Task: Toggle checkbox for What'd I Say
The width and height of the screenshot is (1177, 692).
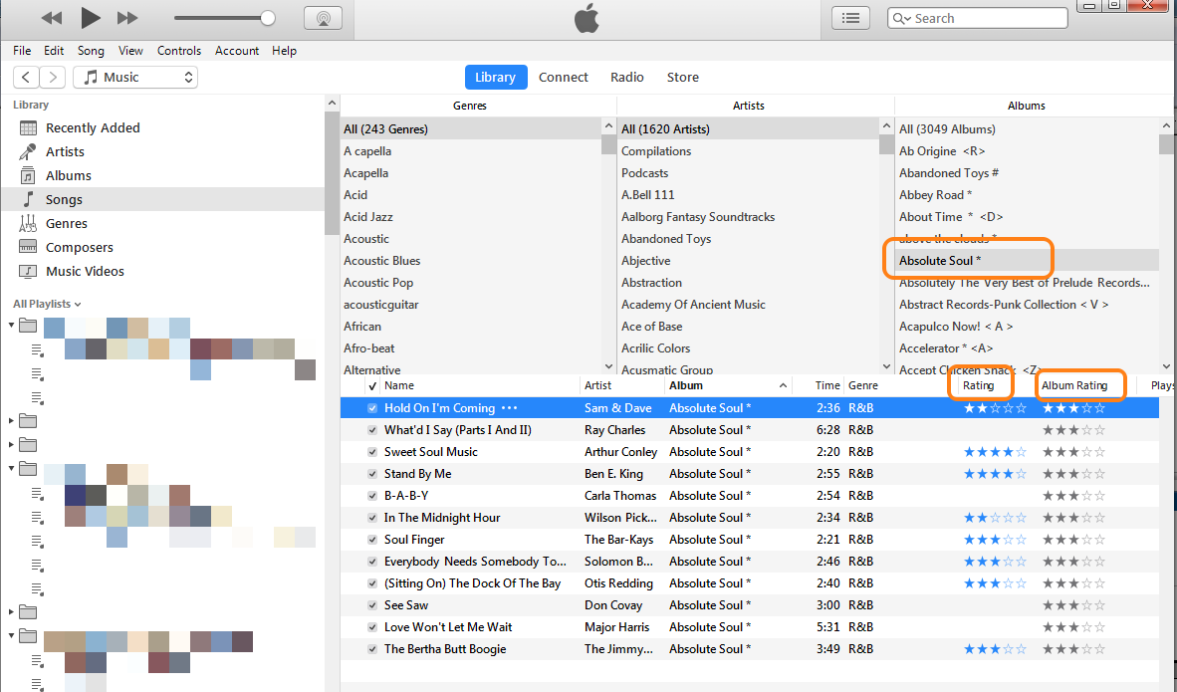Action: tap(372, 430)
